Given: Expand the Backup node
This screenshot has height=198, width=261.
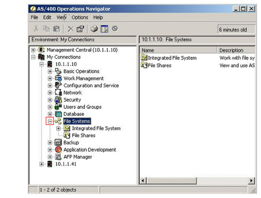Looking at the screenshot, I should point(50,143).
